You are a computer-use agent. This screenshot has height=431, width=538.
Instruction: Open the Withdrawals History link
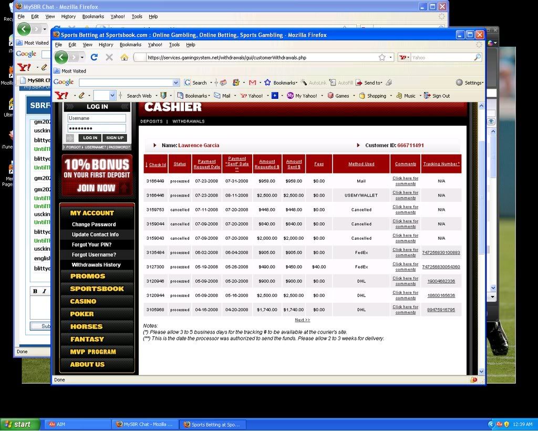(96, 264)
